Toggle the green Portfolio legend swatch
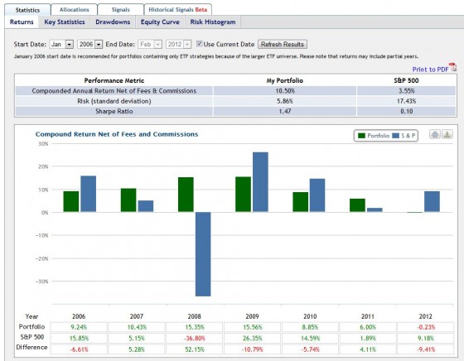This screenshot has width=464, height=361. pyautogui.click(x=361, y=136)
